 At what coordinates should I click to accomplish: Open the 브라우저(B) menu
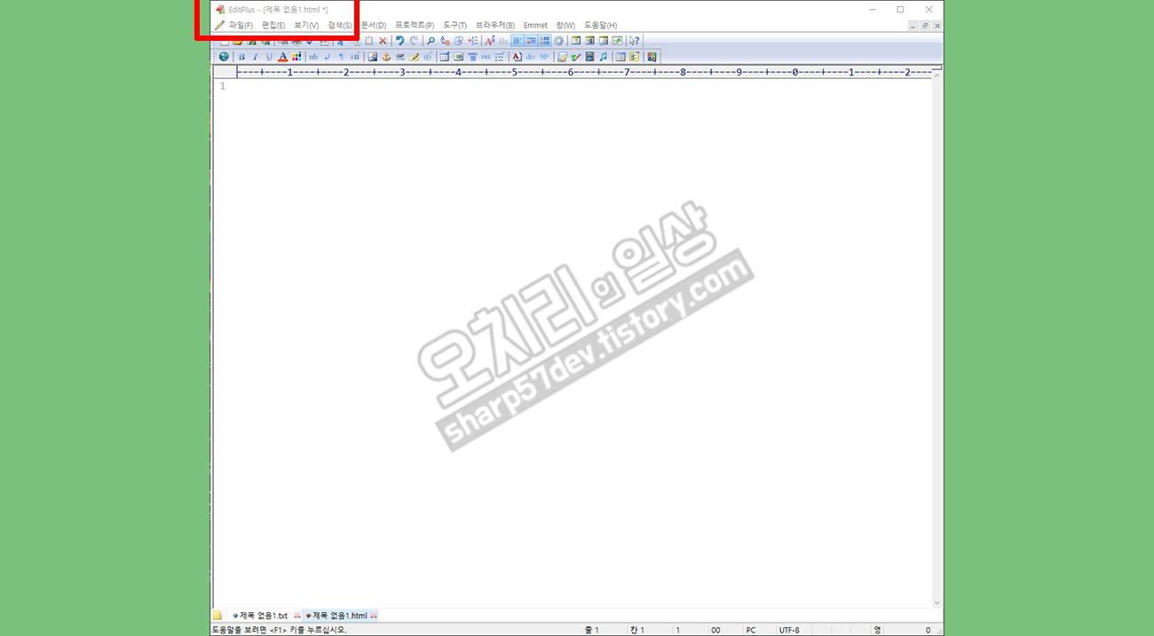(495, 25)
